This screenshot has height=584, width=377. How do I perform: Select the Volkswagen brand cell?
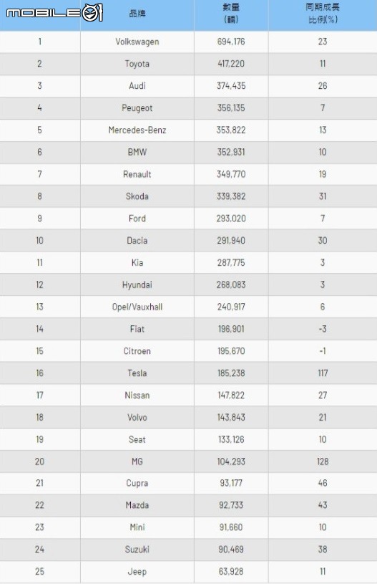(x=137, y=42)
